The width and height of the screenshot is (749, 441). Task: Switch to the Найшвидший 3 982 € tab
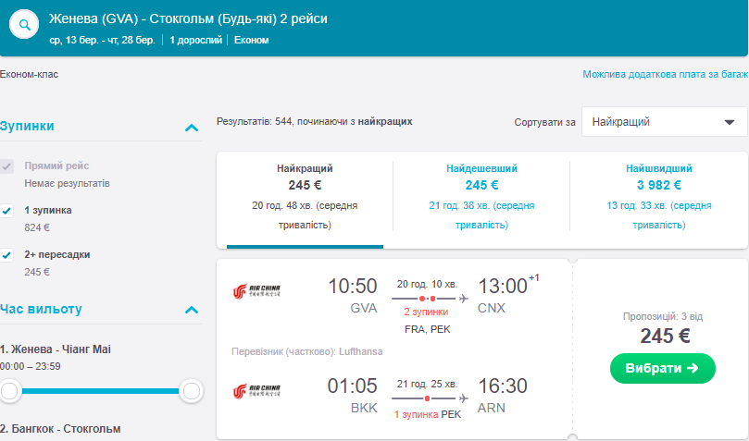click(x=658, y=198)
